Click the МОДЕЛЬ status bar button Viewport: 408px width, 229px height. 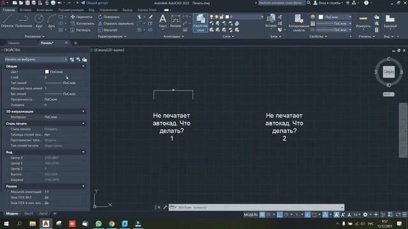[x=251, y=215]
